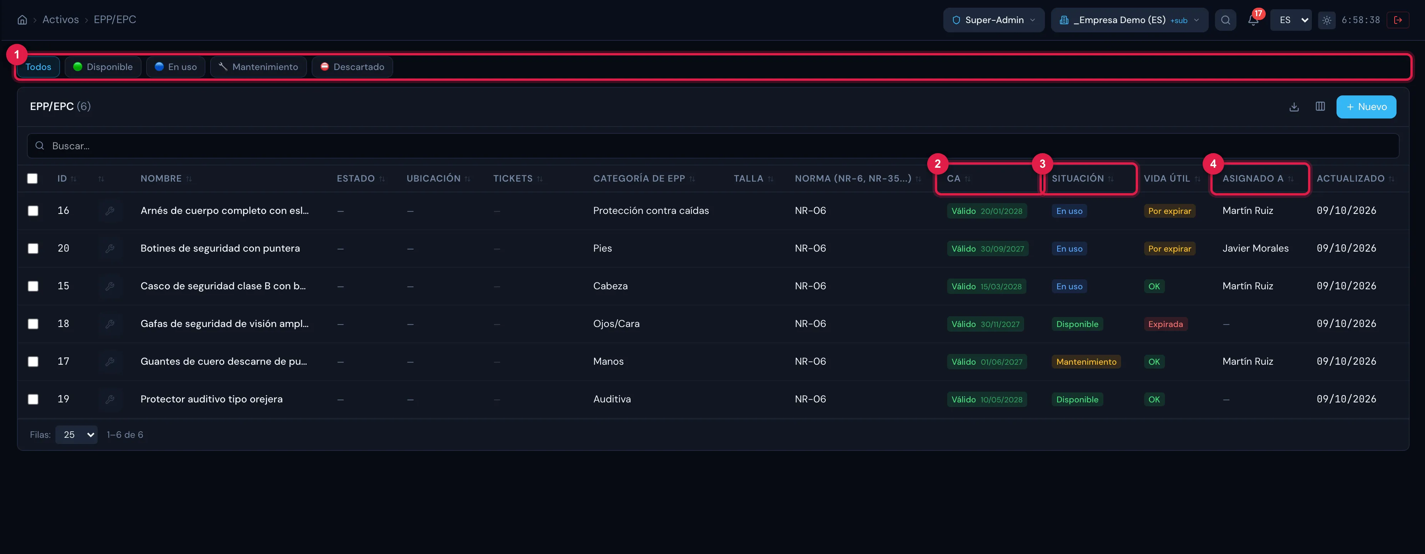
Task: Open 'Botines de seguridad con puntera' row
Action: (220, 249)
